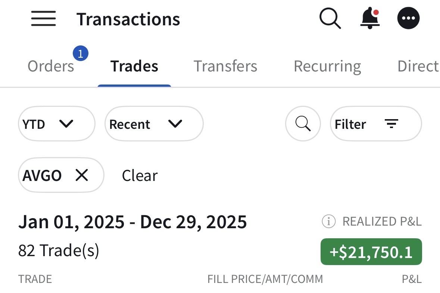Open the Recurring tab
This screenshot has width=440, height=293.
click(327, 66)
